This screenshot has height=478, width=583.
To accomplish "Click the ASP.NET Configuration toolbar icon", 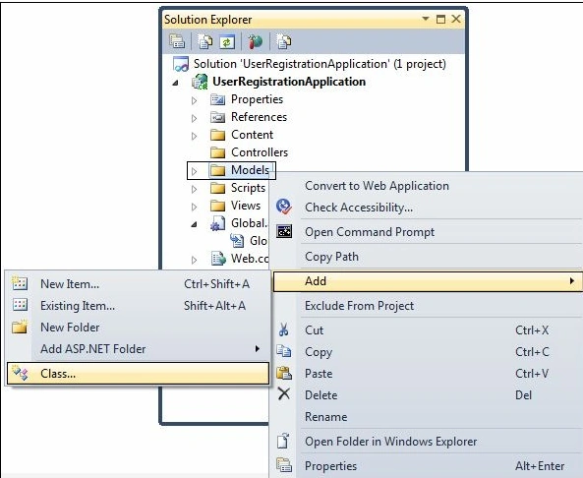I will [256, 41].
